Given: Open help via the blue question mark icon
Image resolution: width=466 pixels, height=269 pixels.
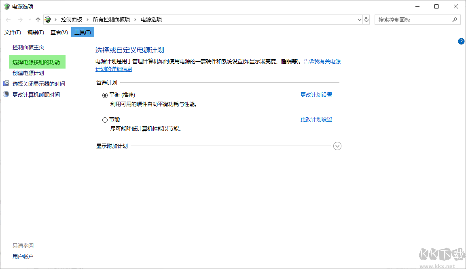Looking at the screenshot, I should 461,41.
